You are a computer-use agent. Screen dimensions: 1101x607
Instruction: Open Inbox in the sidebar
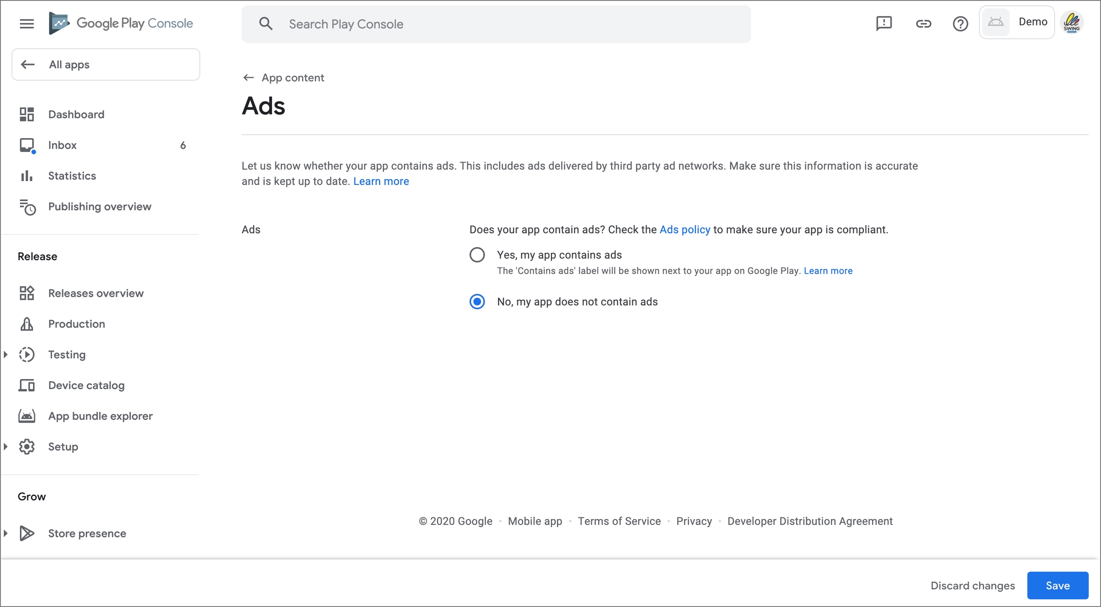(x=62, y=145)
